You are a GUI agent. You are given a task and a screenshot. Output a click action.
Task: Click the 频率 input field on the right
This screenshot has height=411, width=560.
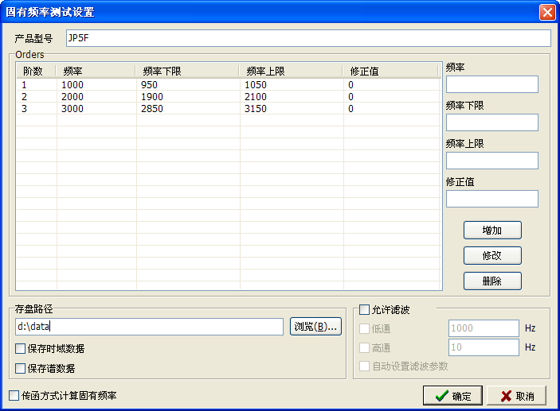pyautogui.click(x=491, y=84)
